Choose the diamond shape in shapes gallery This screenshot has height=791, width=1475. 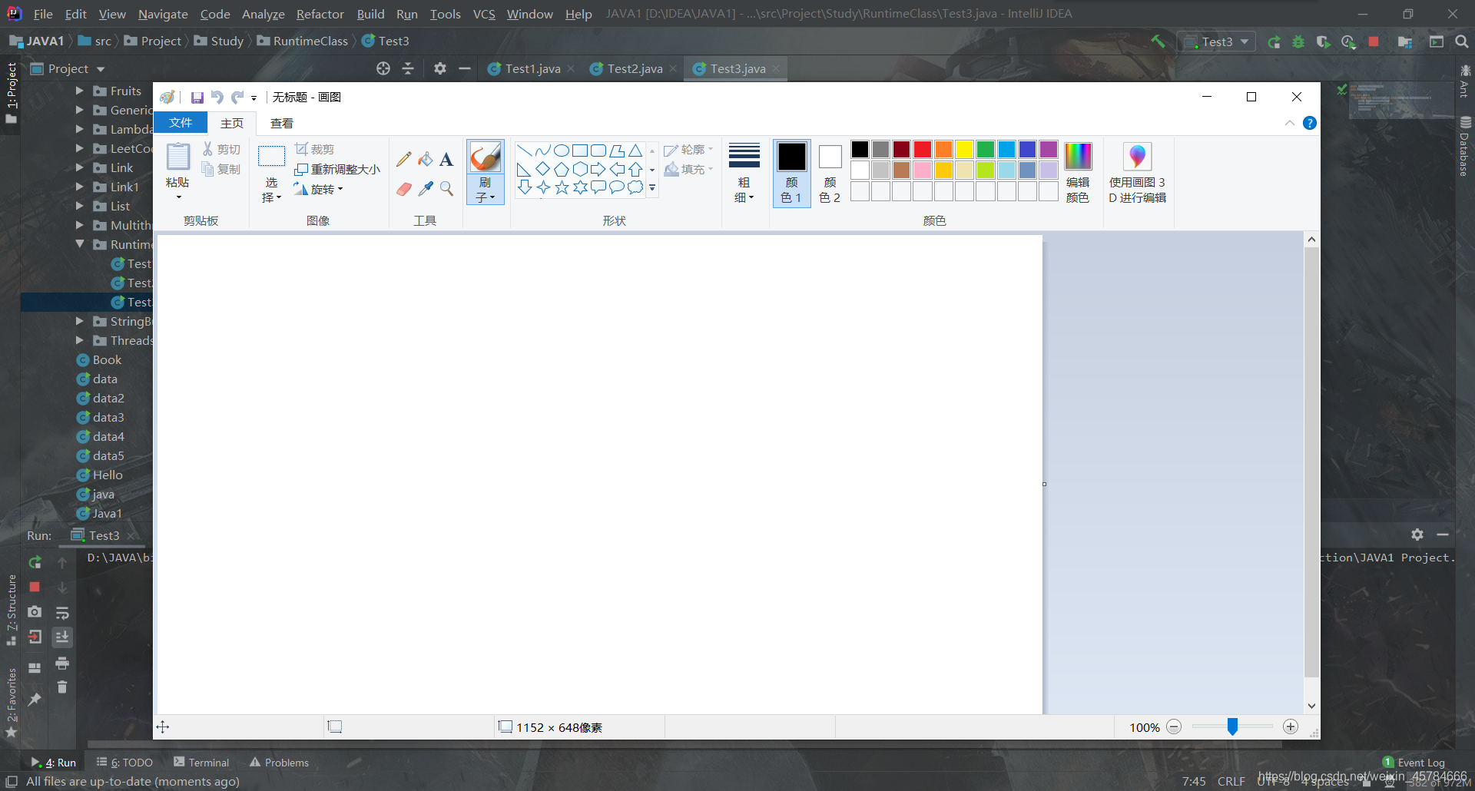[x=543, y=169]
